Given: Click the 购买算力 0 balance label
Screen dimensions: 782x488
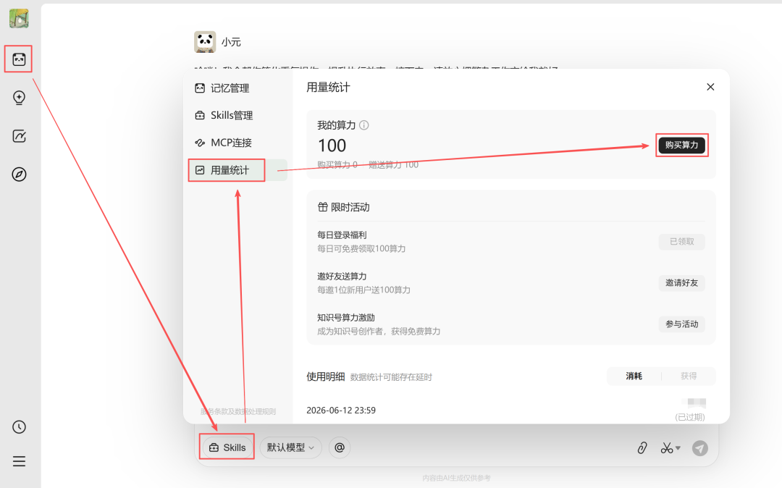Looking at the screenshot, I should (337, 164).
